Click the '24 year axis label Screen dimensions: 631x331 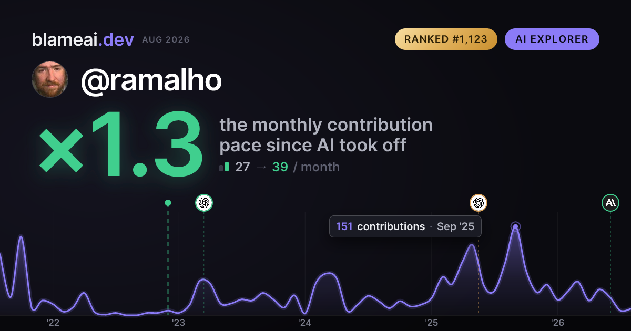pos(305,323)
